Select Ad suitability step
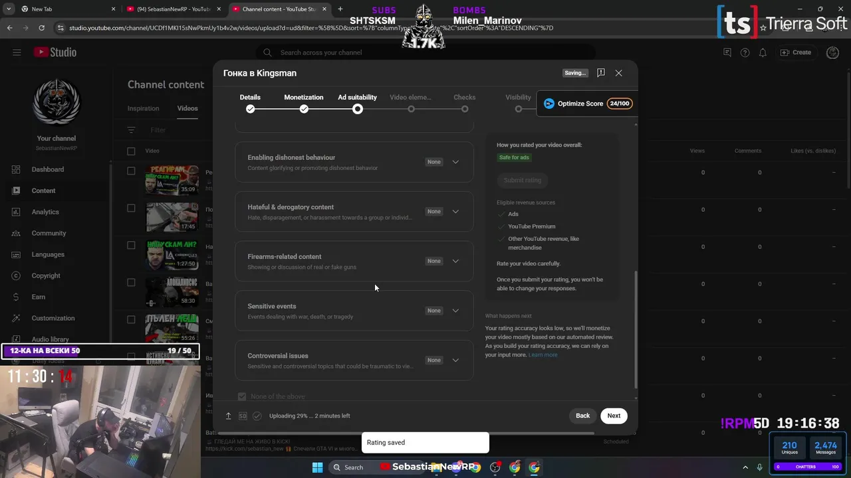Screen dimensions: 851x478 pyautogui.click(x=357, y=103)
